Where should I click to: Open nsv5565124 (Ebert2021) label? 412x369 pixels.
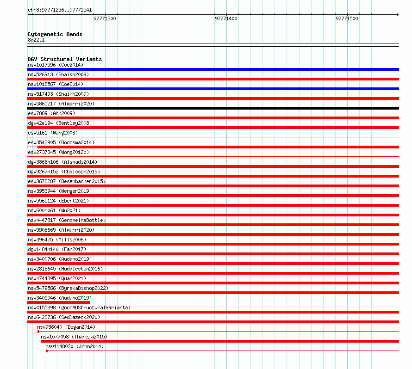[58, 201]
